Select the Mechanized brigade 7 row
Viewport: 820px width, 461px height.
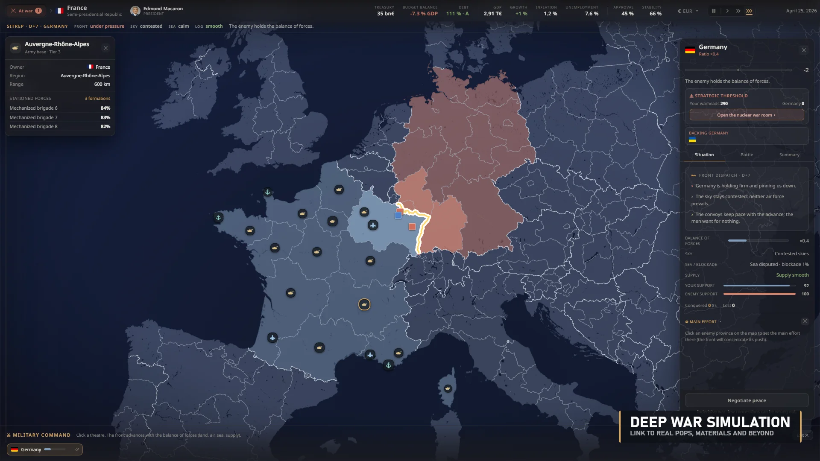tap(60, 117)
